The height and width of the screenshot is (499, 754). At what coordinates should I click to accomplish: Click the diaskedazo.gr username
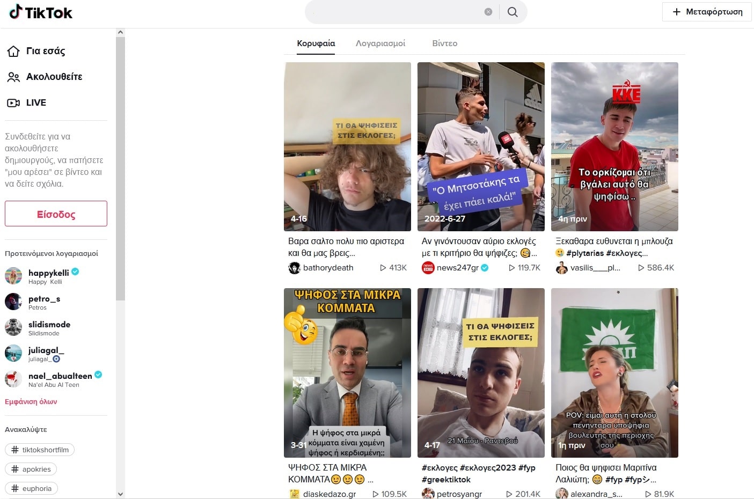[x=330, y=494]
